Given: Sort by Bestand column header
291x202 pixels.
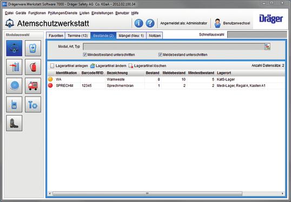Looking at the screenshot, I should [153, 73].
